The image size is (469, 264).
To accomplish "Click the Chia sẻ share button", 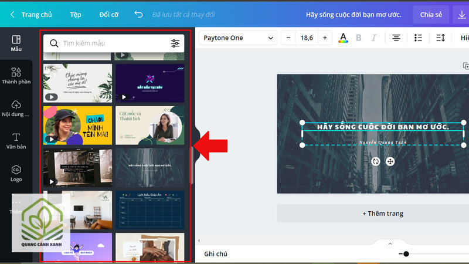I will pos(431,14).
